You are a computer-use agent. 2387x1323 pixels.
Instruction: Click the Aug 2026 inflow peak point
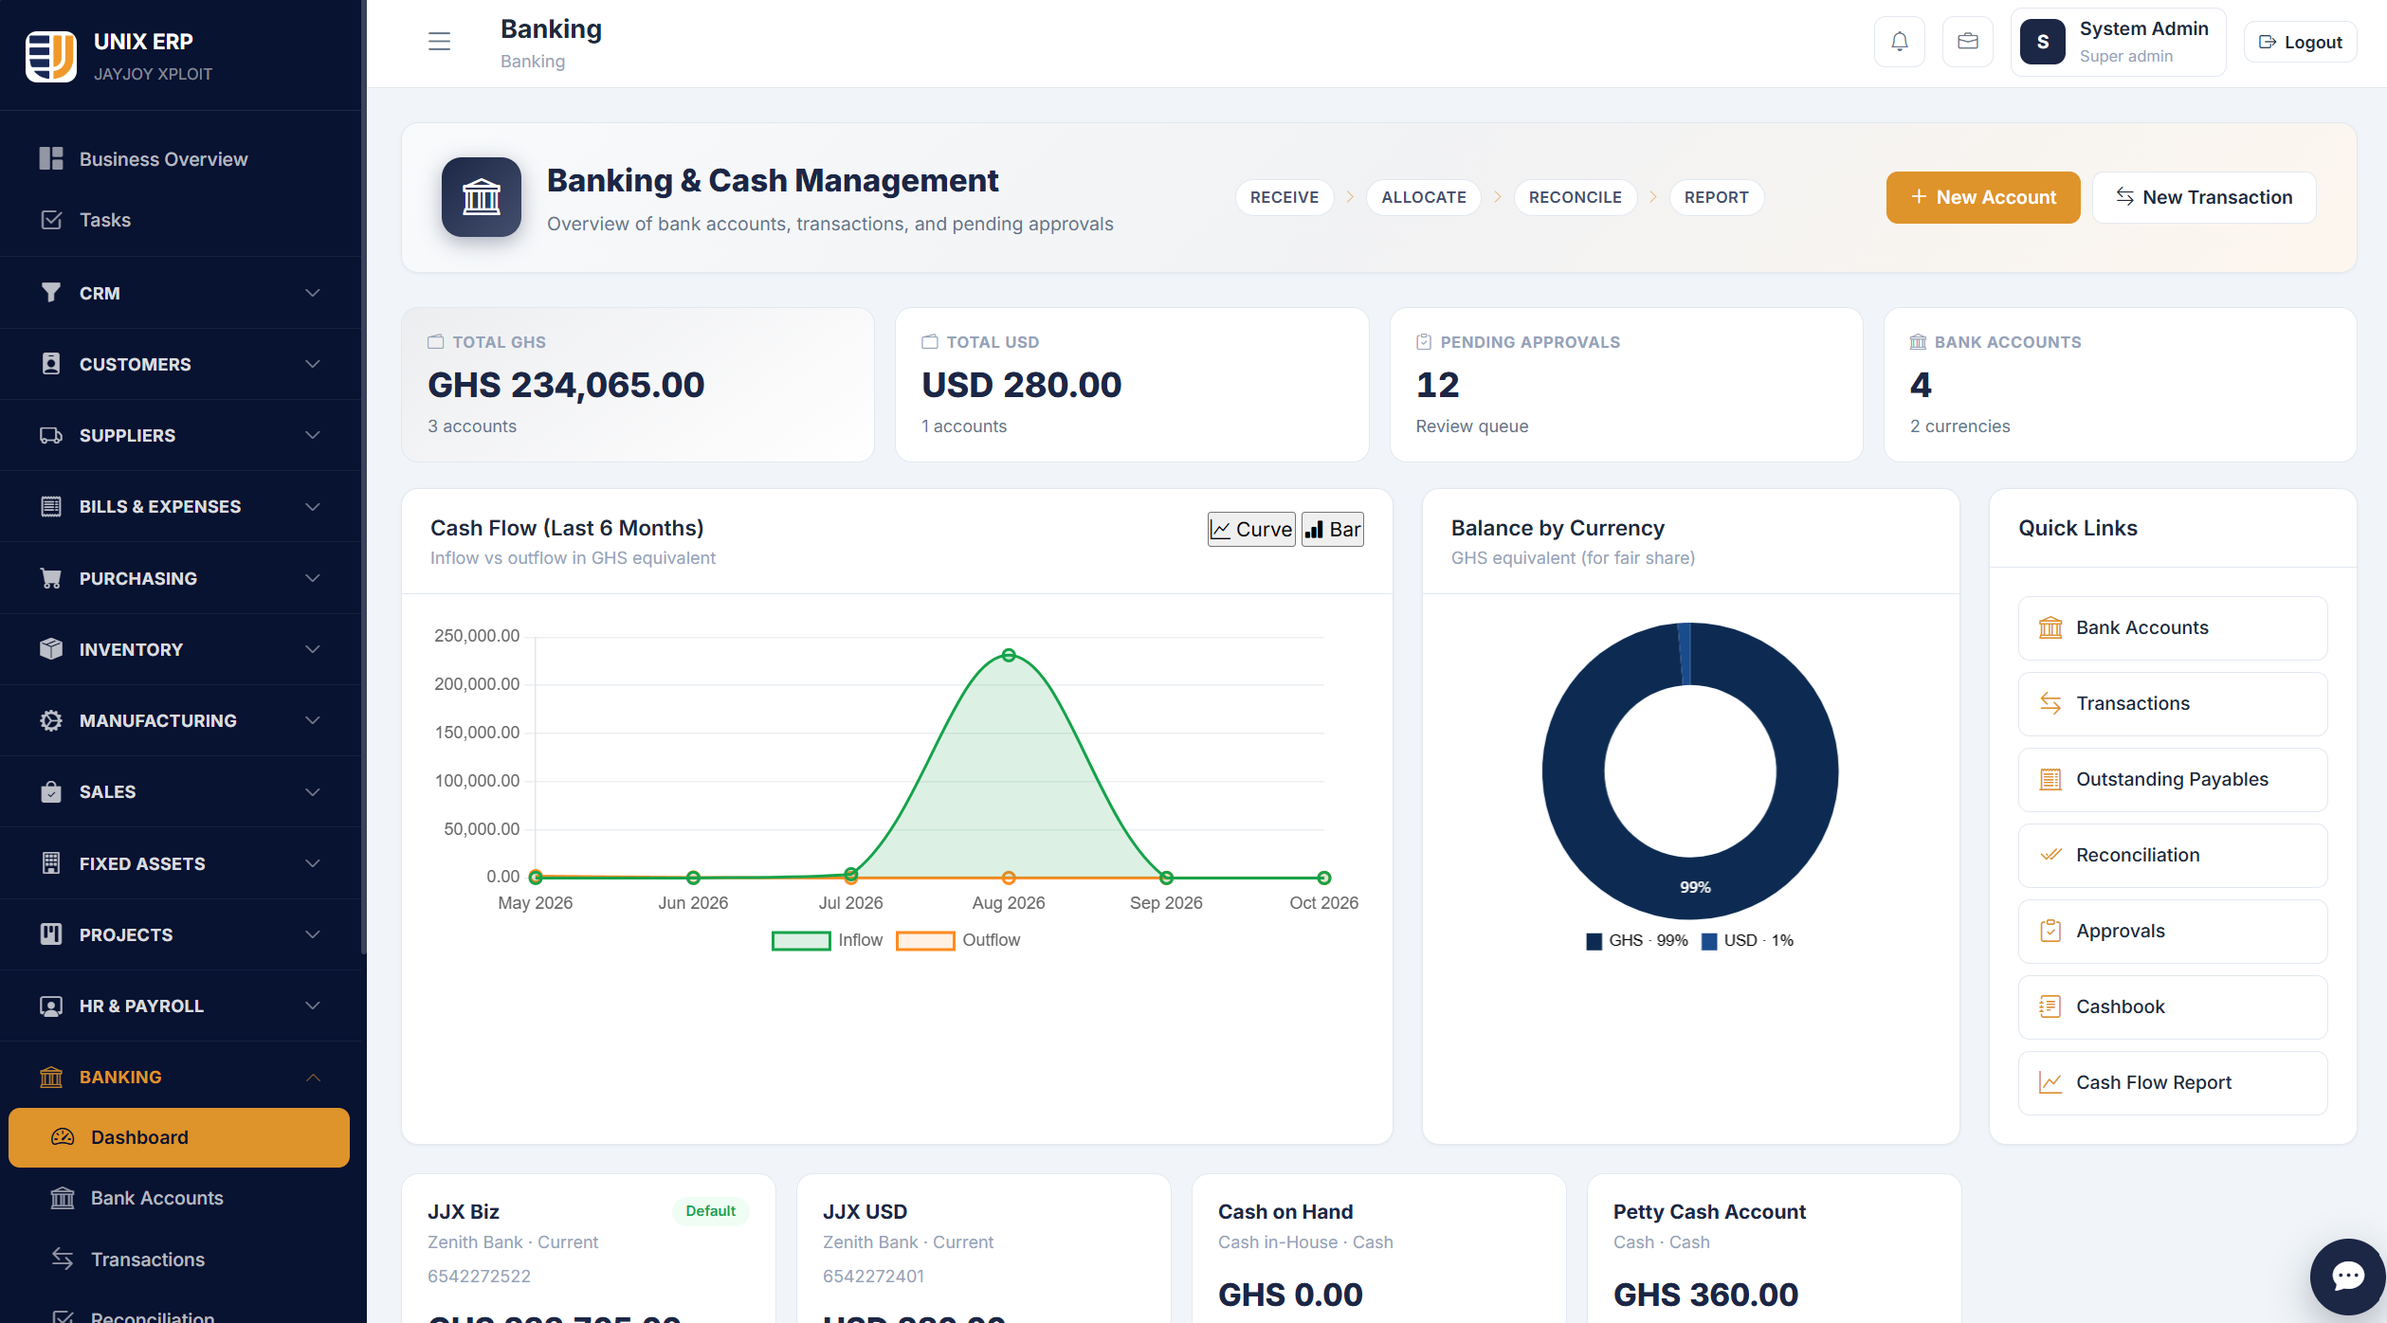click(1009, 655)
